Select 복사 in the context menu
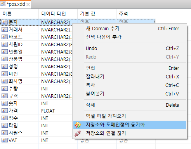191x149 pixels. 130,85
